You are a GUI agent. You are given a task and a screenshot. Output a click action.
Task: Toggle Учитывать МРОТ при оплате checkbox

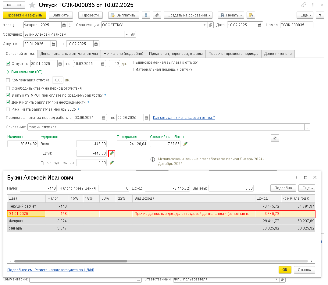click(x=8, y=95)
